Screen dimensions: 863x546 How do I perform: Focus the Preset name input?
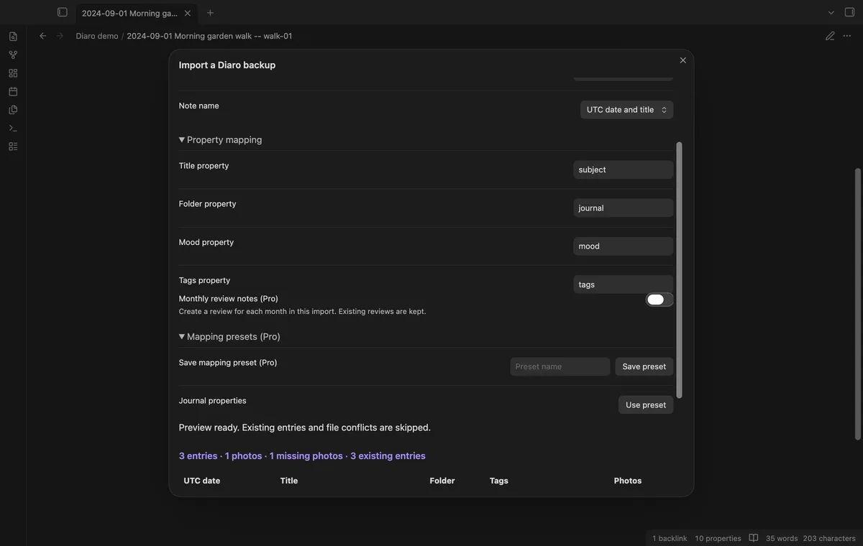[x=560, y=366]
